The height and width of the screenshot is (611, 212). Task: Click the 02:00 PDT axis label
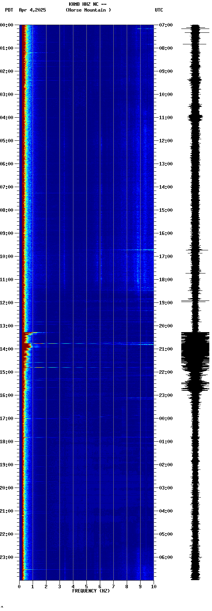point(7,71)
